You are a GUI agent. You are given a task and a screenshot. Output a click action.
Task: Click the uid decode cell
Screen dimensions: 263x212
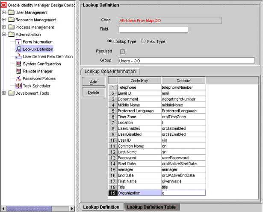click(x=183, y=140)
